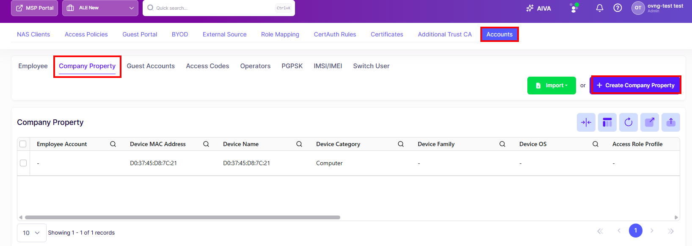Viewport: 692px width, 246px height.
Task: Go to the first page
Action: point(600,231)
